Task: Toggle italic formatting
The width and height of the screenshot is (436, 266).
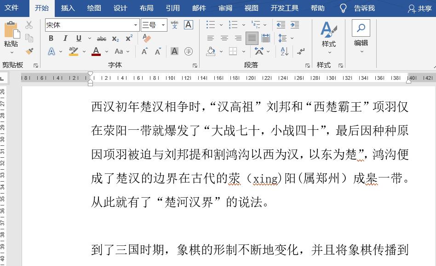Action: coord(65,38)
